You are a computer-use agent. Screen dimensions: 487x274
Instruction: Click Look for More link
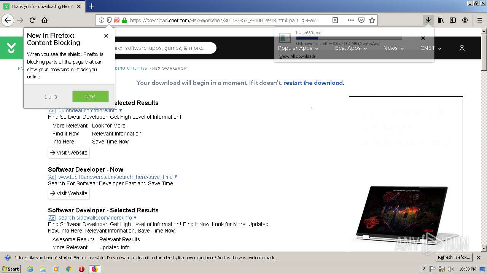109,126
